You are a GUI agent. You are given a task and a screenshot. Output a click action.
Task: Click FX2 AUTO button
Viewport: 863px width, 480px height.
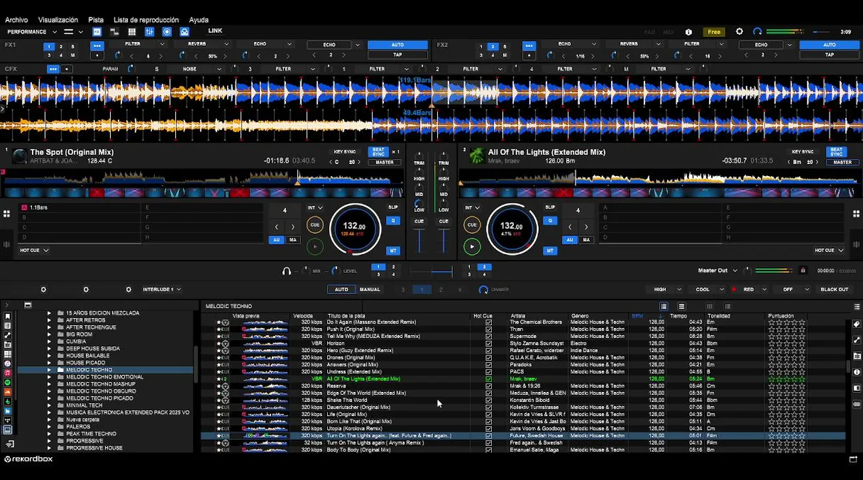pyautogui.click(x=830, y=45)
